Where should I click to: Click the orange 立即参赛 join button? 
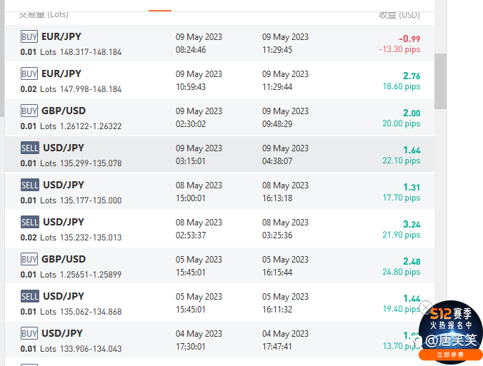[450, 355]
